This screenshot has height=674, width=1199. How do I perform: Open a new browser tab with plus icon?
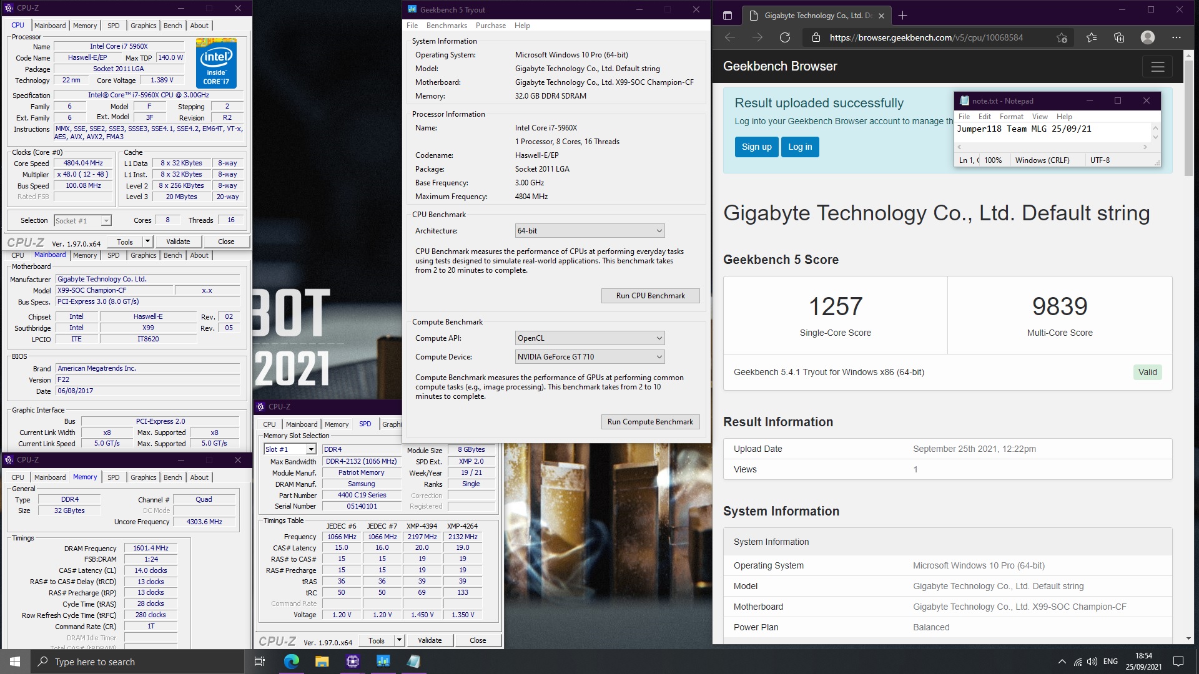902,16
